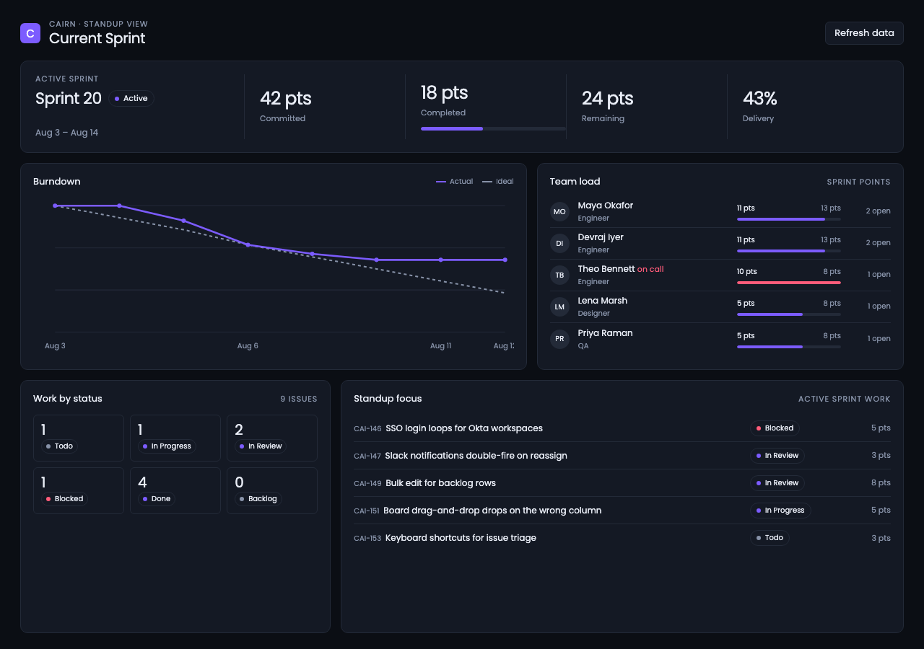Click the "8 pts" value on CAI-149
This screenshot has width=924, height=649.
[881, 483]
